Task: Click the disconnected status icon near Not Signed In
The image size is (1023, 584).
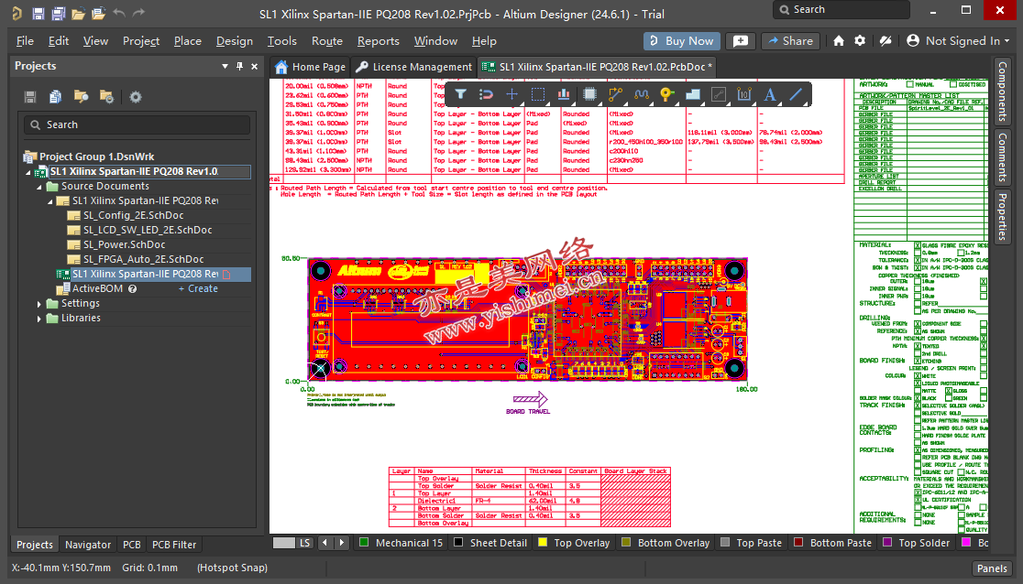Action: pos(885,40)
